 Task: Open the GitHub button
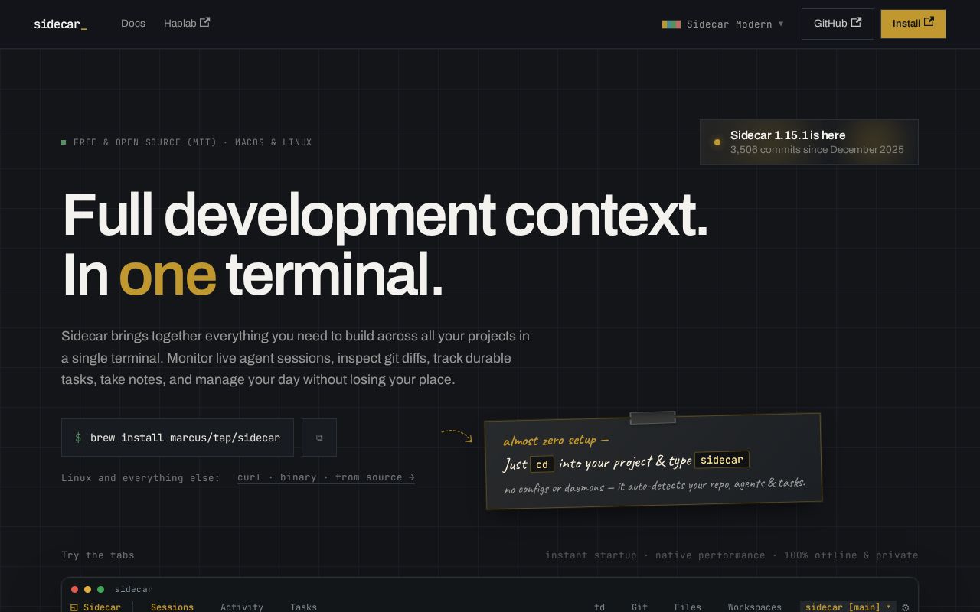[x=838, y=24]
